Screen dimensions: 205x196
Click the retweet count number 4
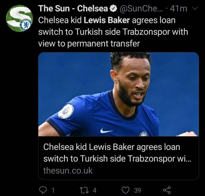95,190
